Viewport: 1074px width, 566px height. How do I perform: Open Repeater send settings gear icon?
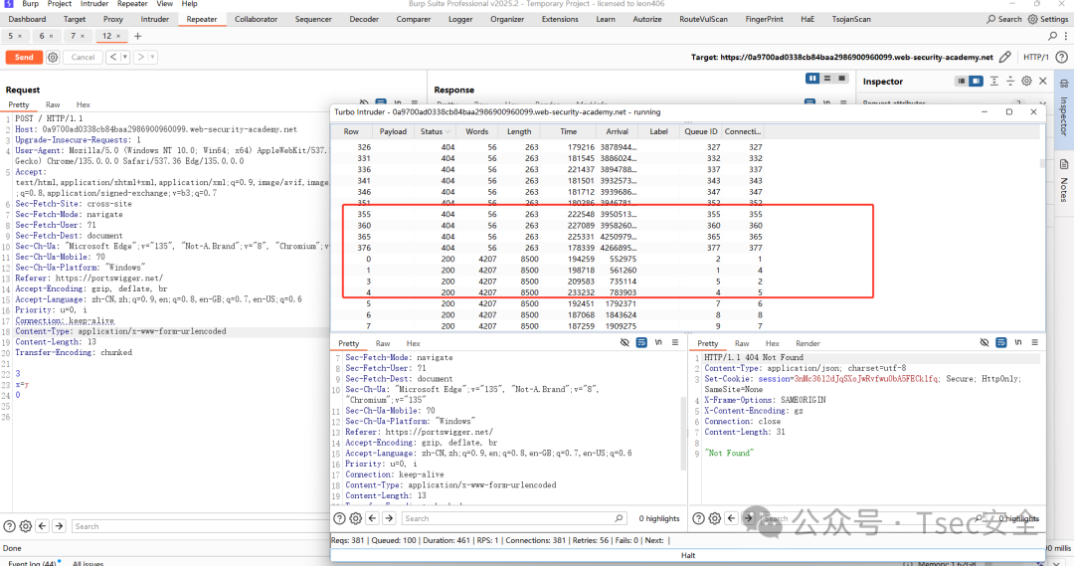[x=53, y=58]
